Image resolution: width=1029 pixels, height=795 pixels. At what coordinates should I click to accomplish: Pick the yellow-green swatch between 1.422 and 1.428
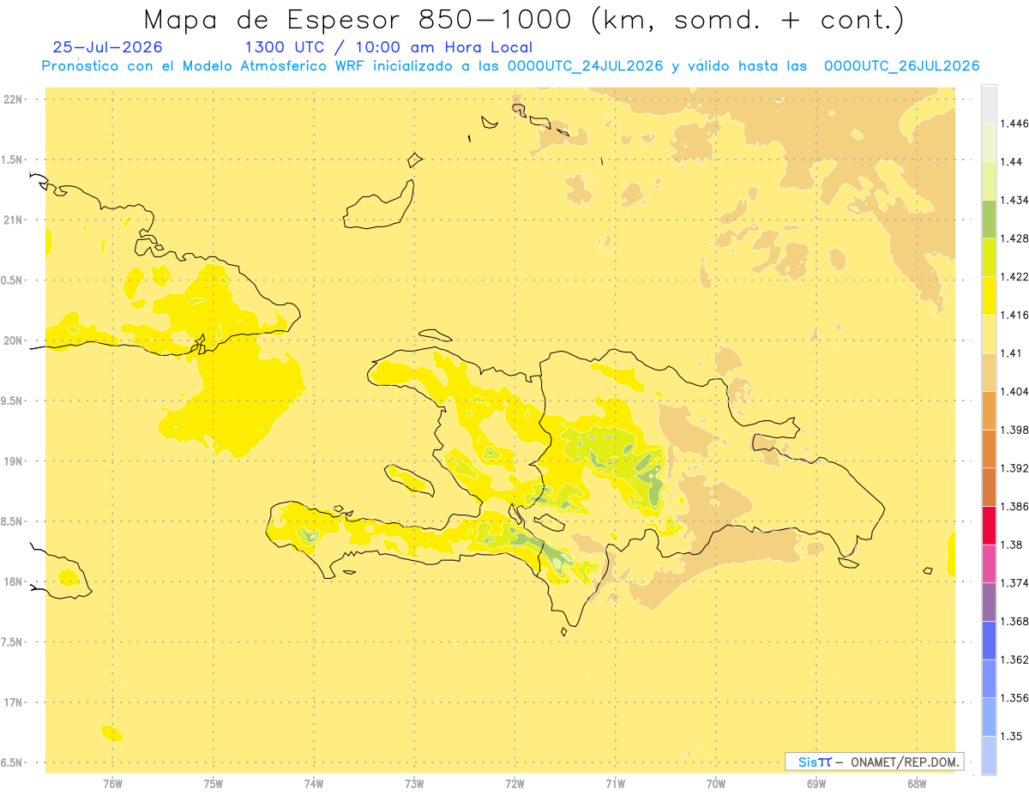tap(989, 257)
